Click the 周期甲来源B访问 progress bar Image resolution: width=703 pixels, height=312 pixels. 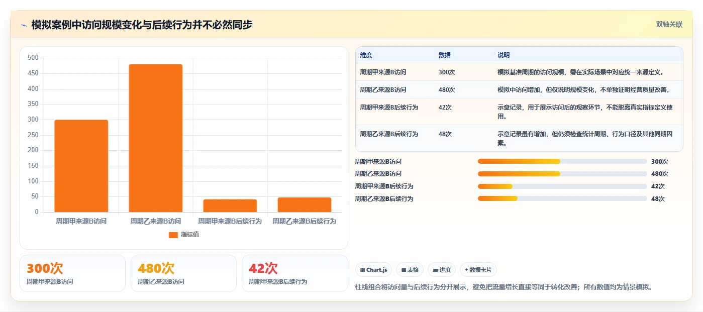point(562,161)
